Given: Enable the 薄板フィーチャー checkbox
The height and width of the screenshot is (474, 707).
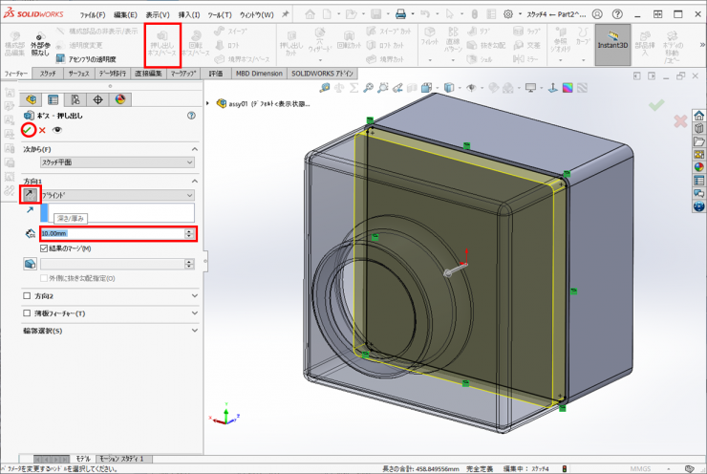Looking at the screenshot, I should point(27,313).
